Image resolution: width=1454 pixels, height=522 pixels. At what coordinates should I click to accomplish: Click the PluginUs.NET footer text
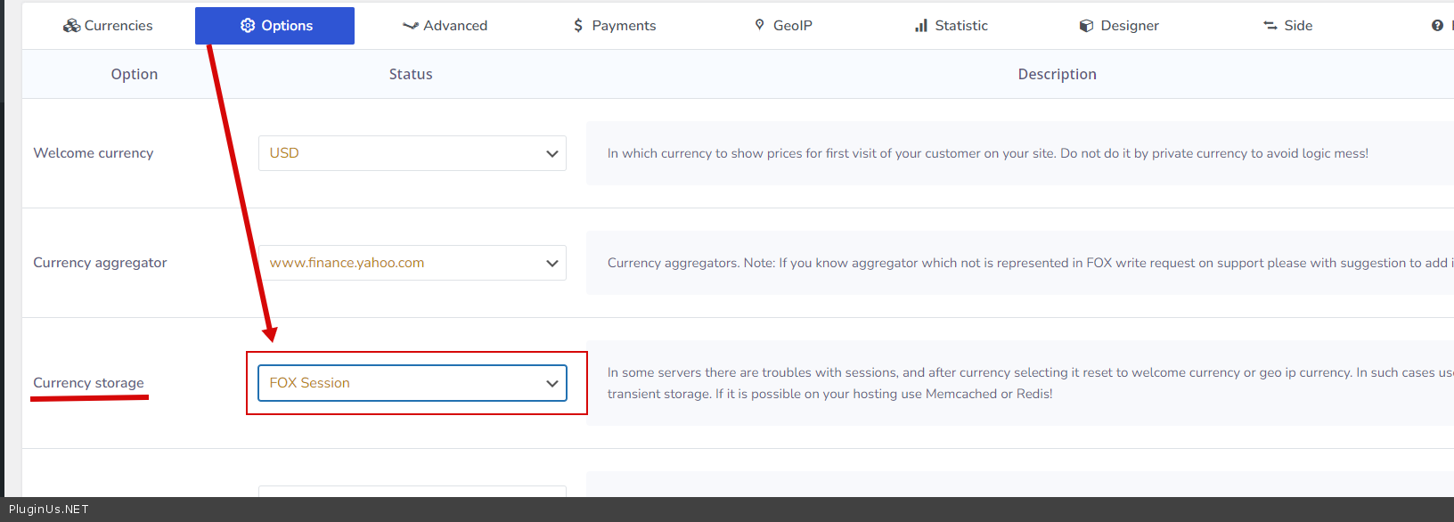tap(49, 510)
